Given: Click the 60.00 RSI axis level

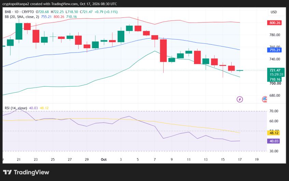Looking at the screenshot, I should 274,121.
